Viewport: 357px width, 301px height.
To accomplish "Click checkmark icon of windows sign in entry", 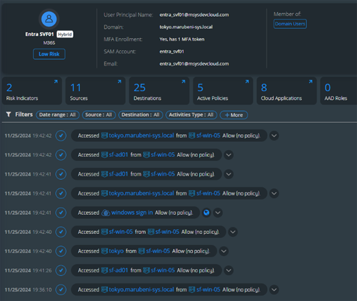I will [x=61, y=213].
